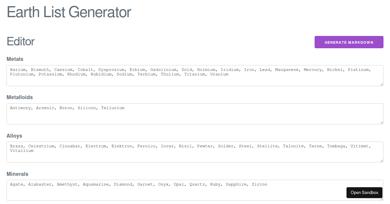Image resolution: width=390 pixels, height=204 pixels.
Task: Open the Sandbox via the Open Sandbox button
Action: click(x=364, y=192)
